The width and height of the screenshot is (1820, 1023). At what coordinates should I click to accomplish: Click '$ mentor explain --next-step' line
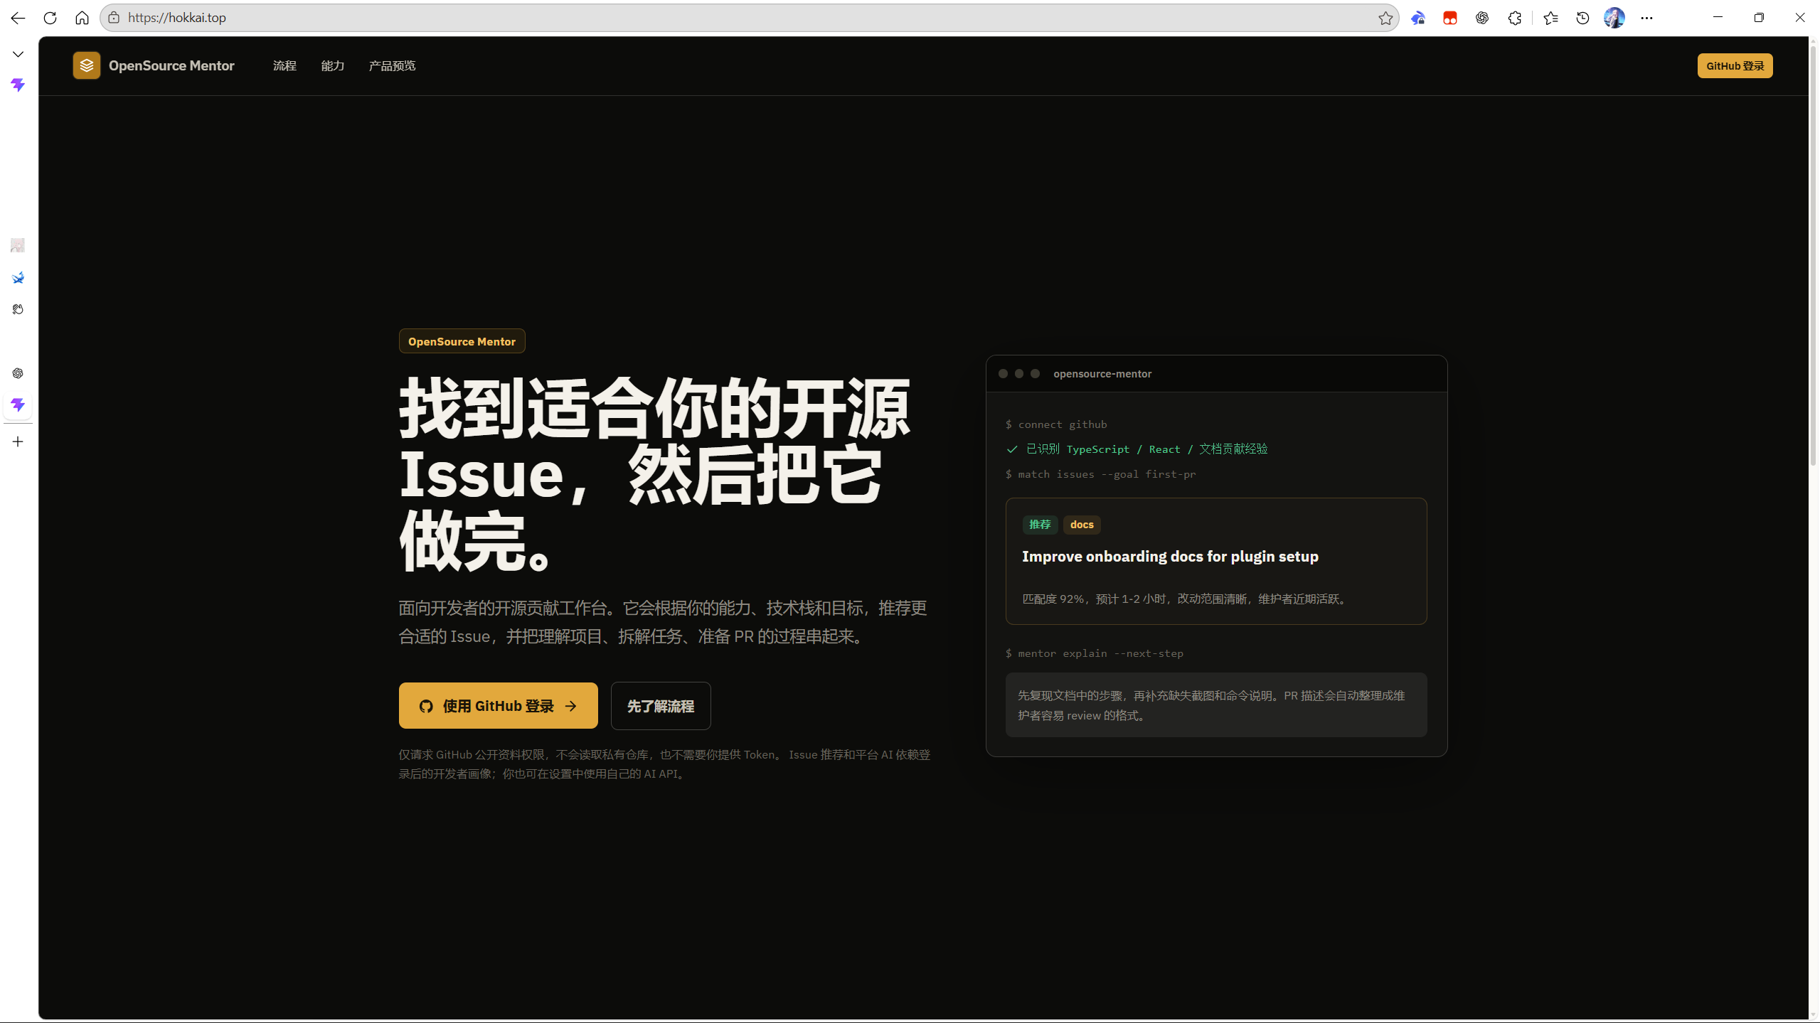tap(1094, 653)
